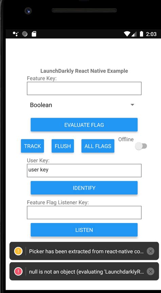Click the LaunchDarkly React Native Example title
161x293 pixels.
[x=84, y=71]
